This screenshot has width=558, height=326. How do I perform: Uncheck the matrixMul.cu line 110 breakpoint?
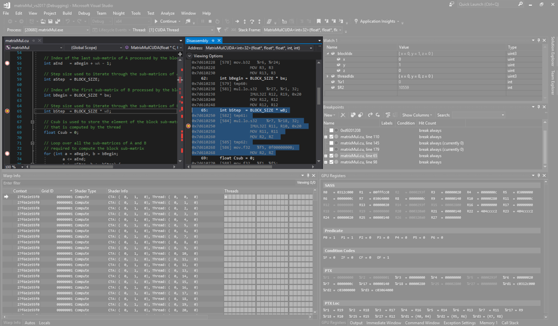pos(331,137)
